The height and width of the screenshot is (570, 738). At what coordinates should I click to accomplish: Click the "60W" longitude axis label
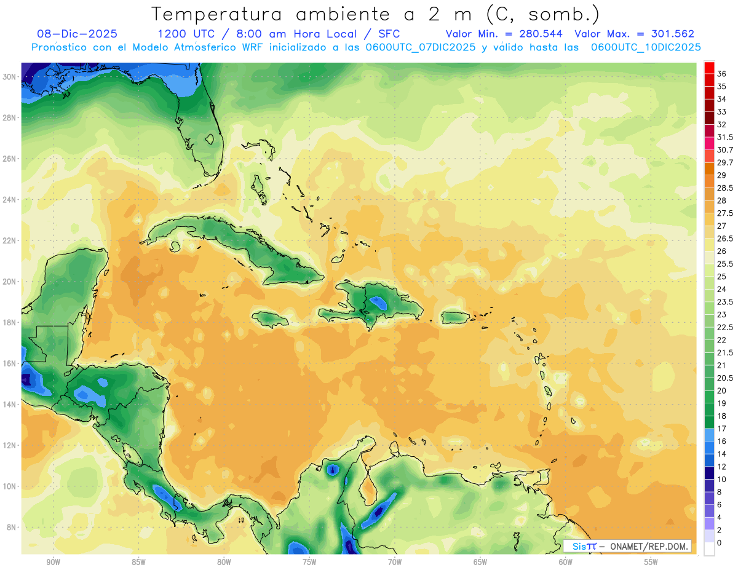point(566,562)
